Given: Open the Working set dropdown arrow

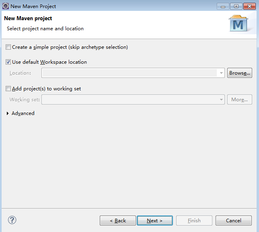Looking at the screenshot, I should coord(221,100).
